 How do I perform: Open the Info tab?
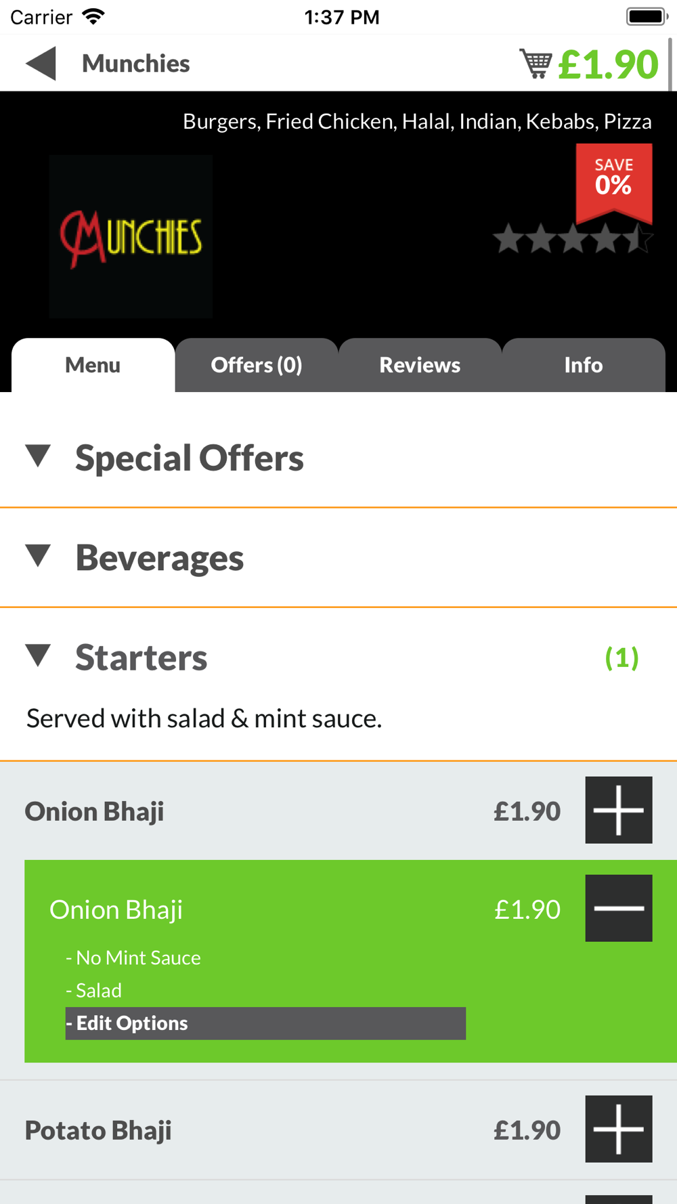pos(584,365)
